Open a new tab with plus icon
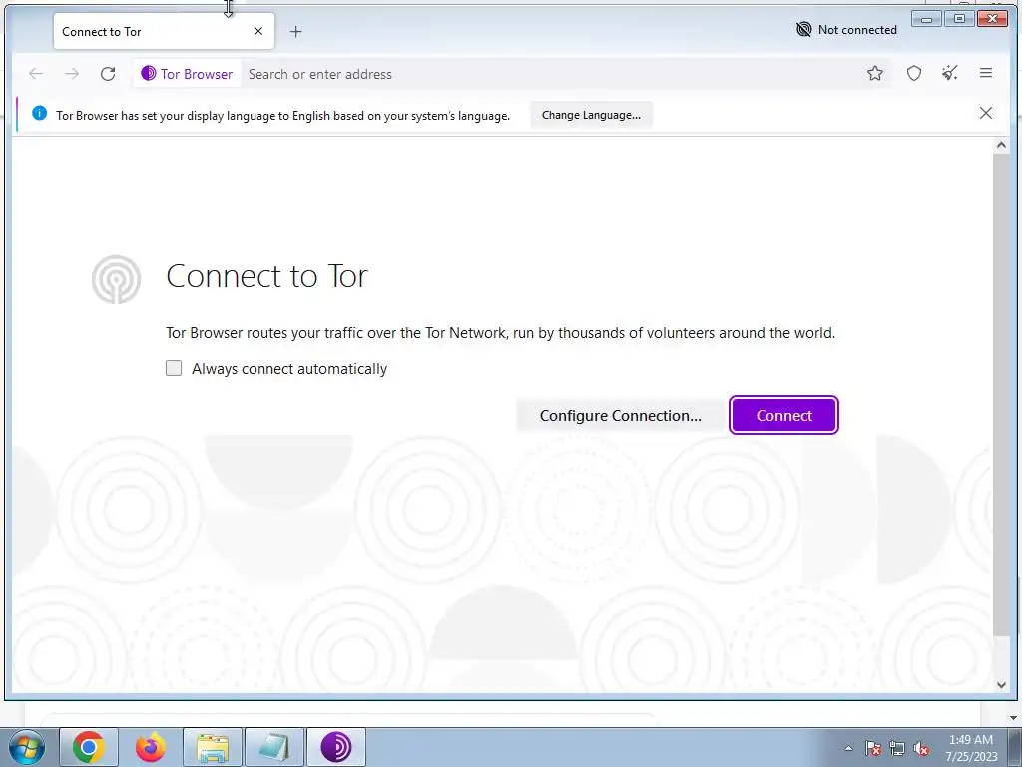This screenshot has height=767, width=1022. (295, 31)
